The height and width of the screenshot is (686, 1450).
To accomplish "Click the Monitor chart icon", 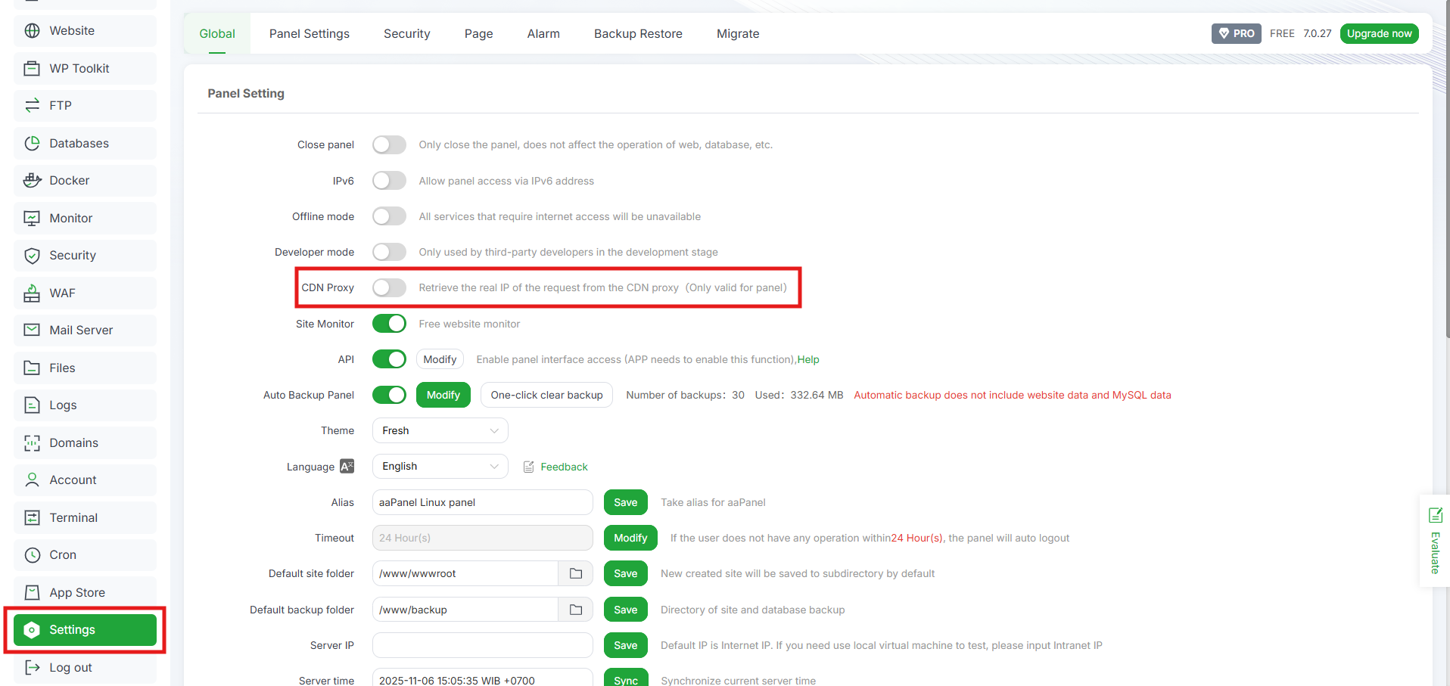I will (32, 218).
